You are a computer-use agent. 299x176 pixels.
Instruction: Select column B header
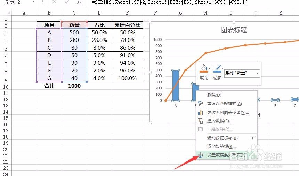coord(49,13)
